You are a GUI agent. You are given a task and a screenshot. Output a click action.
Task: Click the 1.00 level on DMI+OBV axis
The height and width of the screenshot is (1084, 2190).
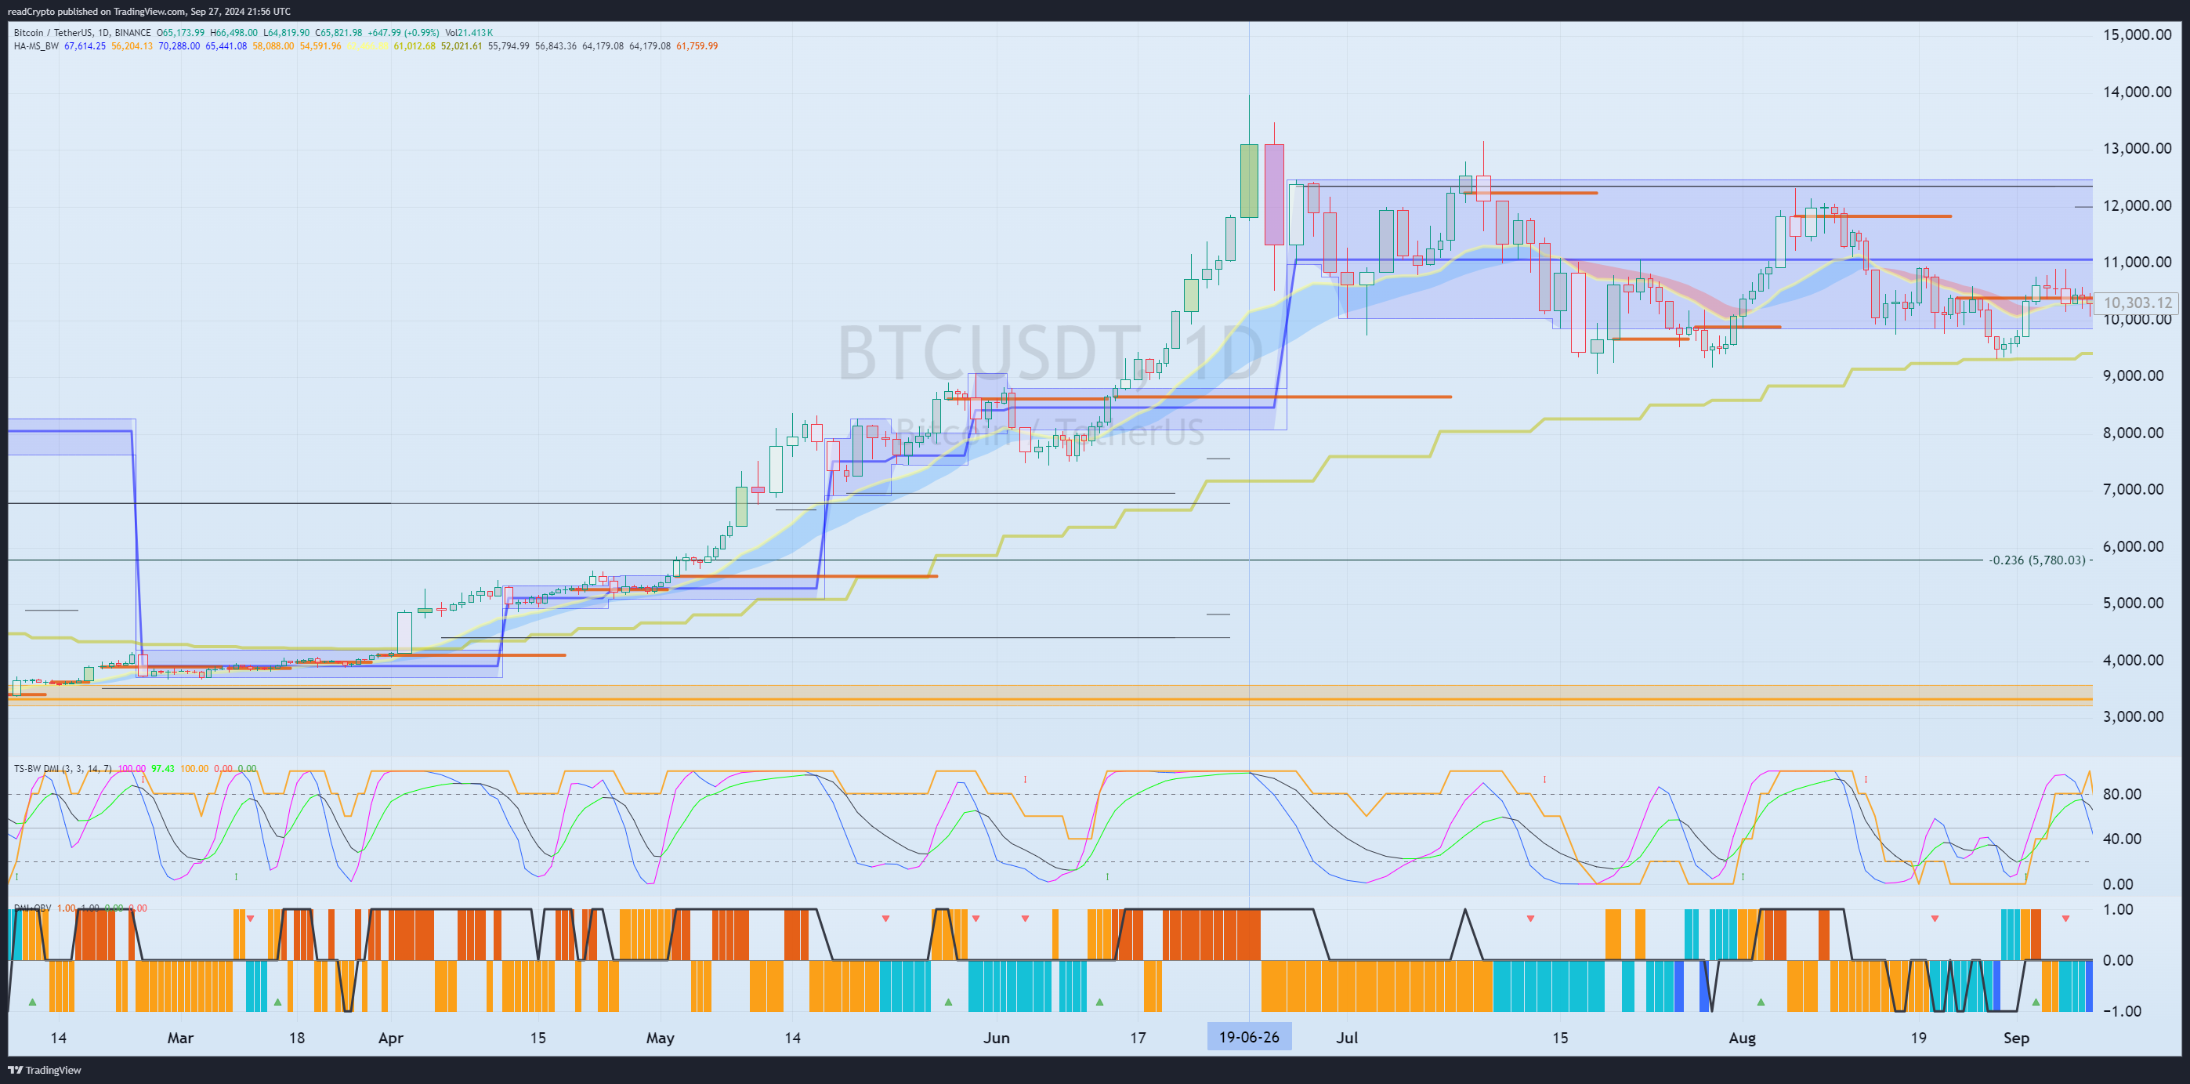(2118, 910)
